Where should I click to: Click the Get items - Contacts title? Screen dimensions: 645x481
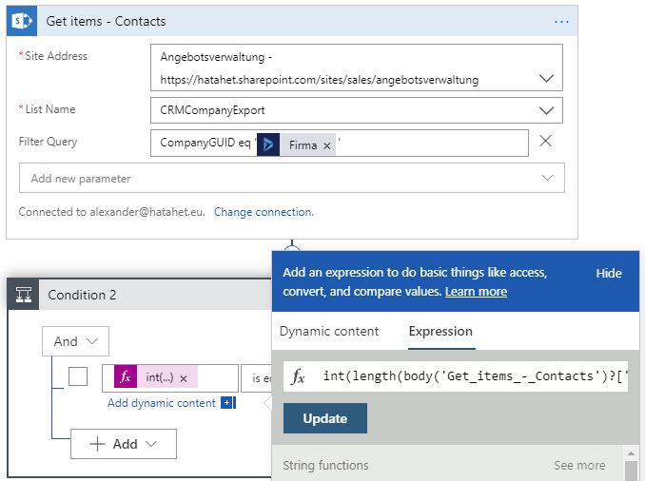106,21
